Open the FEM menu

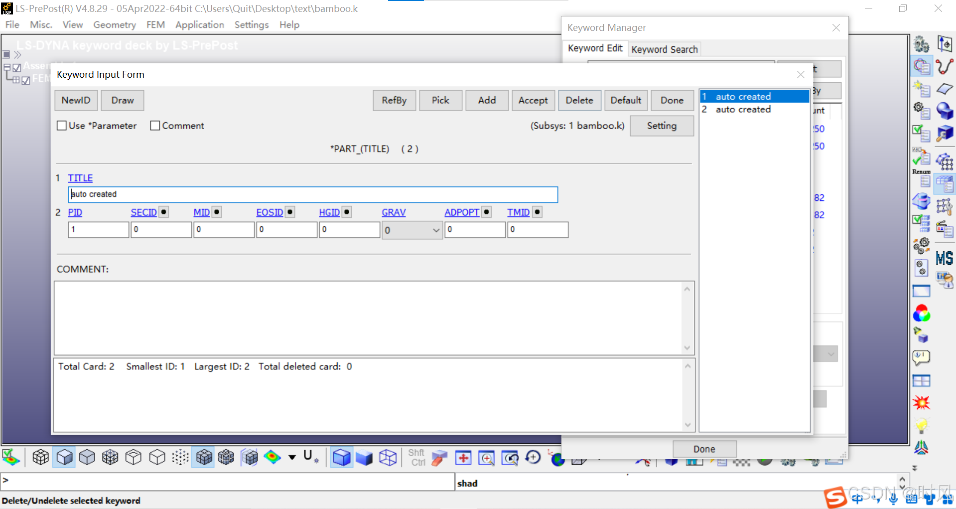pyautogui.click(x=155, y=24)
